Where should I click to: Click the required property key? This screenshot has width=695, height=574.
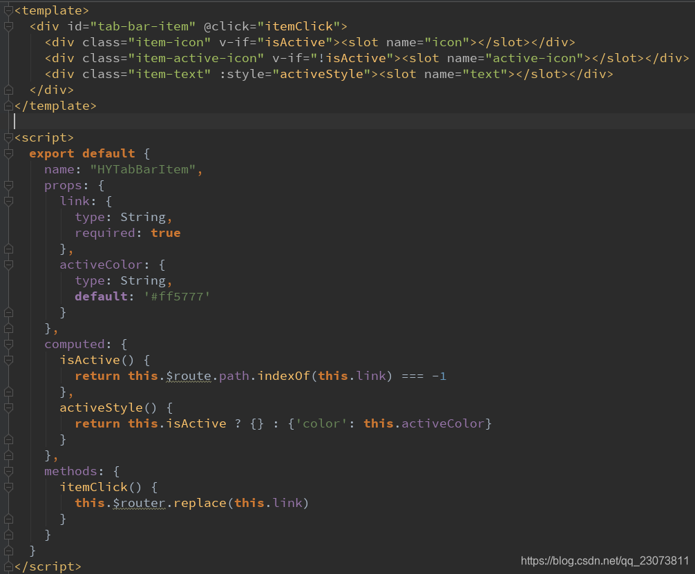click(105, 233)
